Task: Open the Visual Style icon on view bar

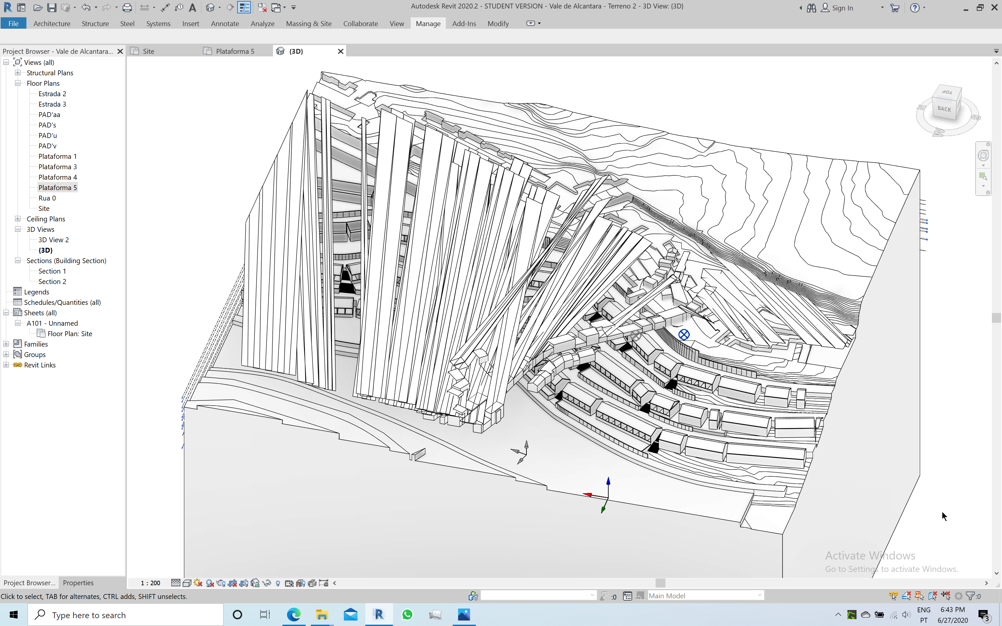Action: pyautogui.click(x=187, y=583)
